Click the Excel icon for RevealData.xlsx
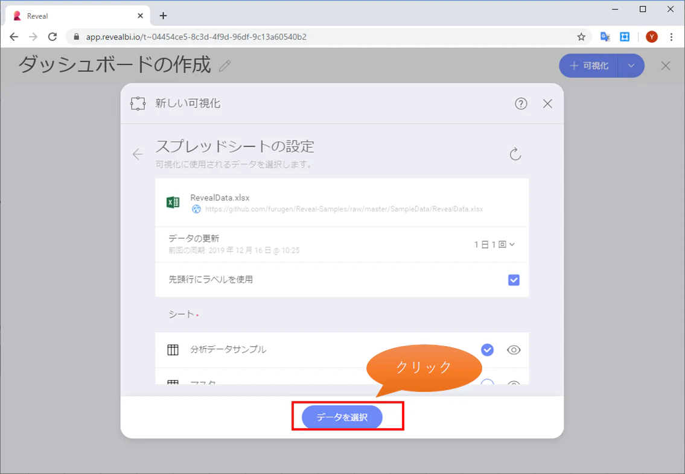This screenshot has width=685, height=474. (x=173, y=203)
